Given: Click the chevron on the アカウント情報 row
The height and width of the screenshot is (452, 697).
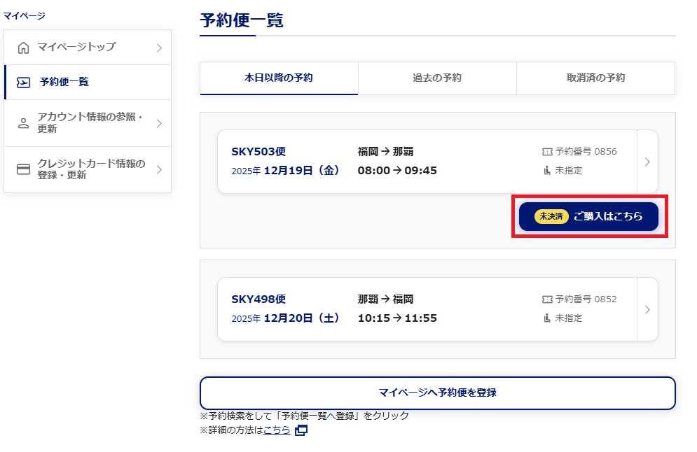Looking at the screenshot, I should 159,124.
